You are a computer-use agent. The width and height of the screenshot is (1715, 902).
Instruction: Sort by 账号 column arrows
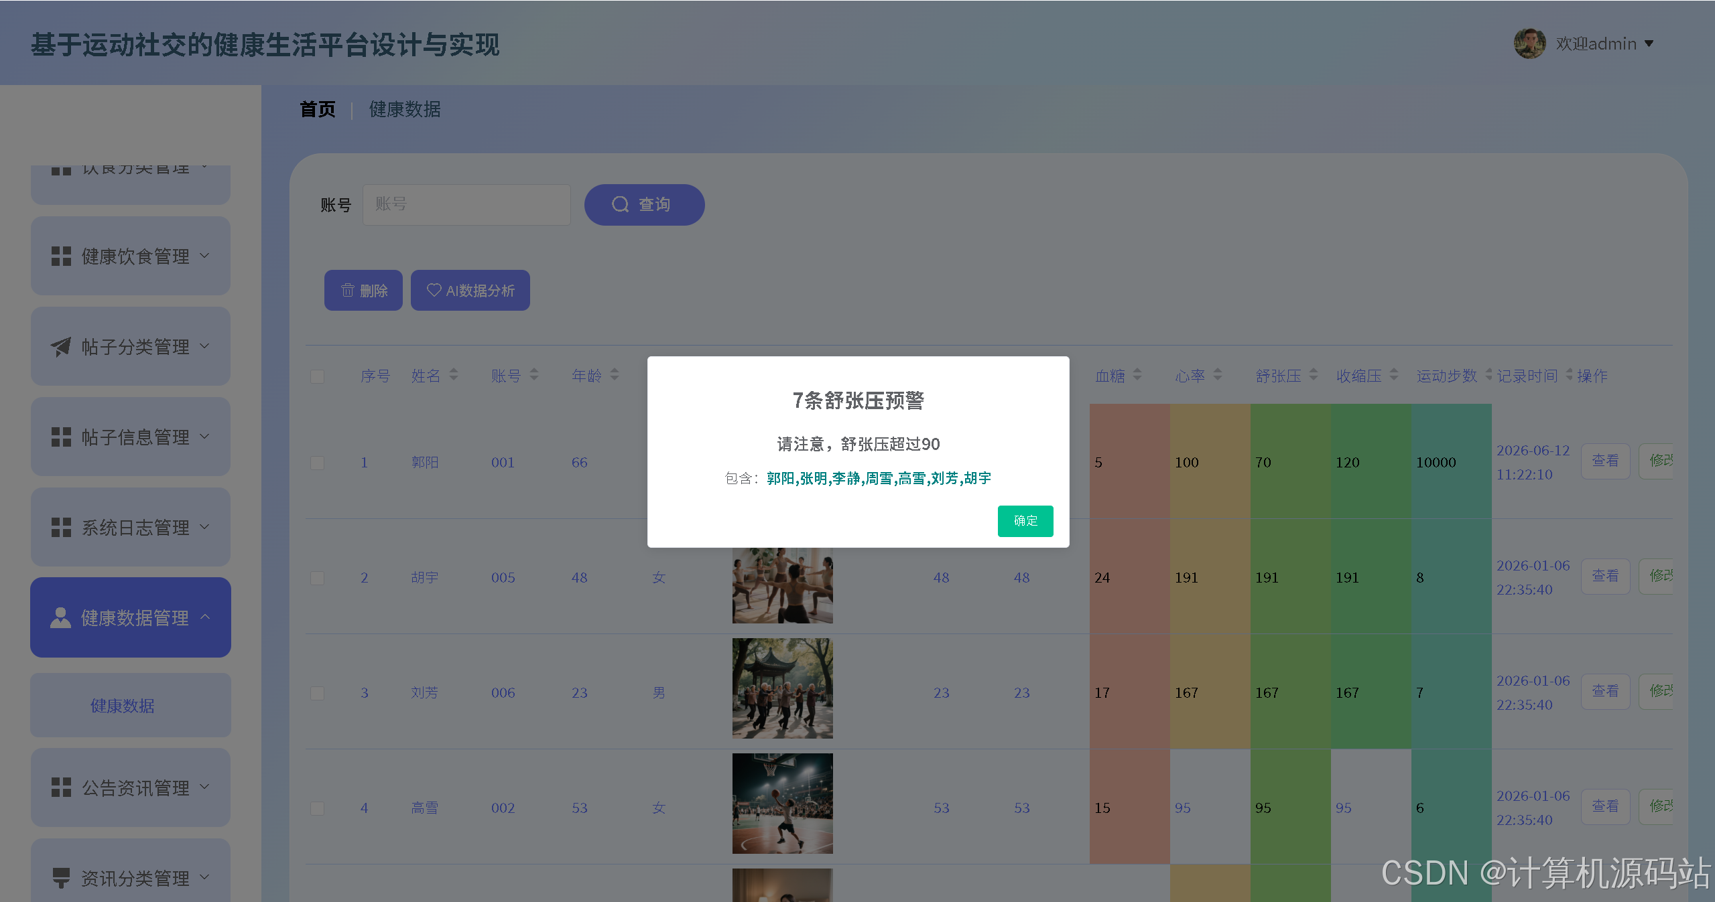point(534,375)
